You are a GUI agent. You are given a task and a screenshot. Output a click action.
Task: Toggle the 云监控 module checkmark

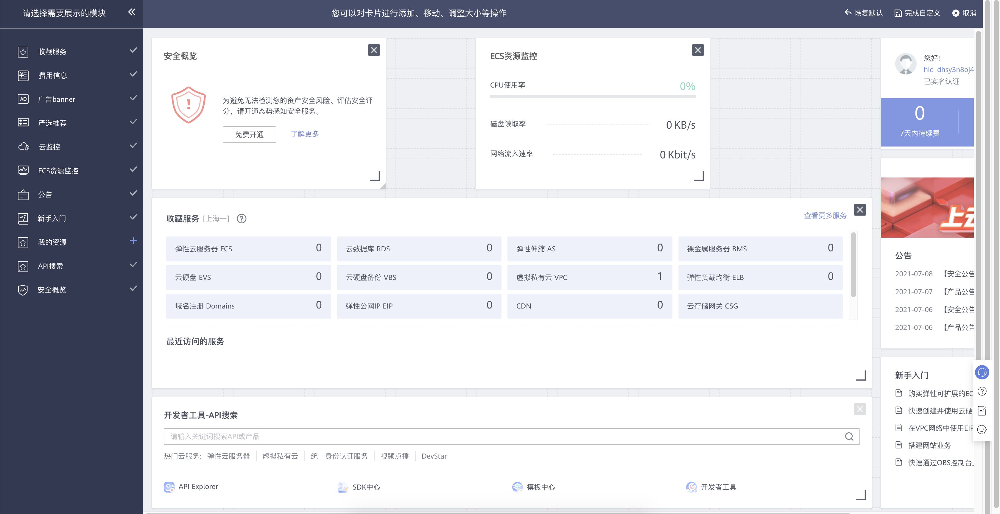133,146
